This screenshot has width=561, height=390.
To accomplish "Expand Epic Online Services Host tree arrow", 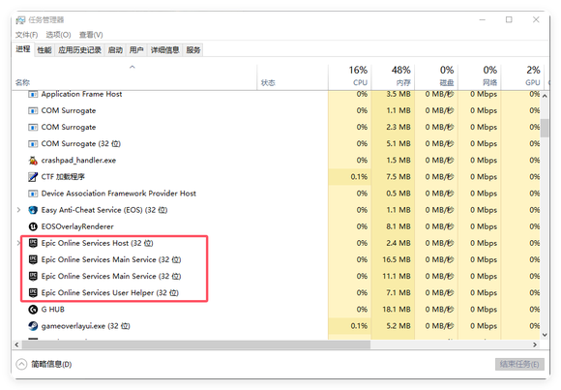I will [x=18, y=243].
